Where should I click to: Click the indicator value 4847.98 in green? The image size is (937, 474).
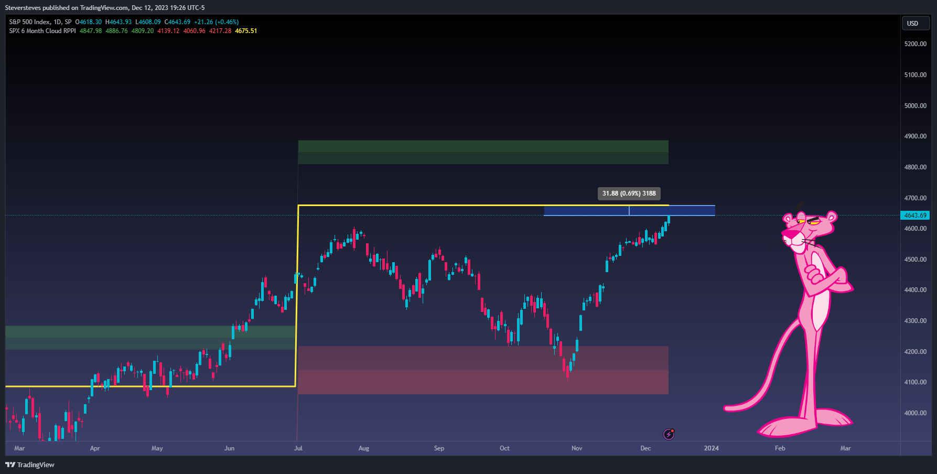tap(91, 31)
